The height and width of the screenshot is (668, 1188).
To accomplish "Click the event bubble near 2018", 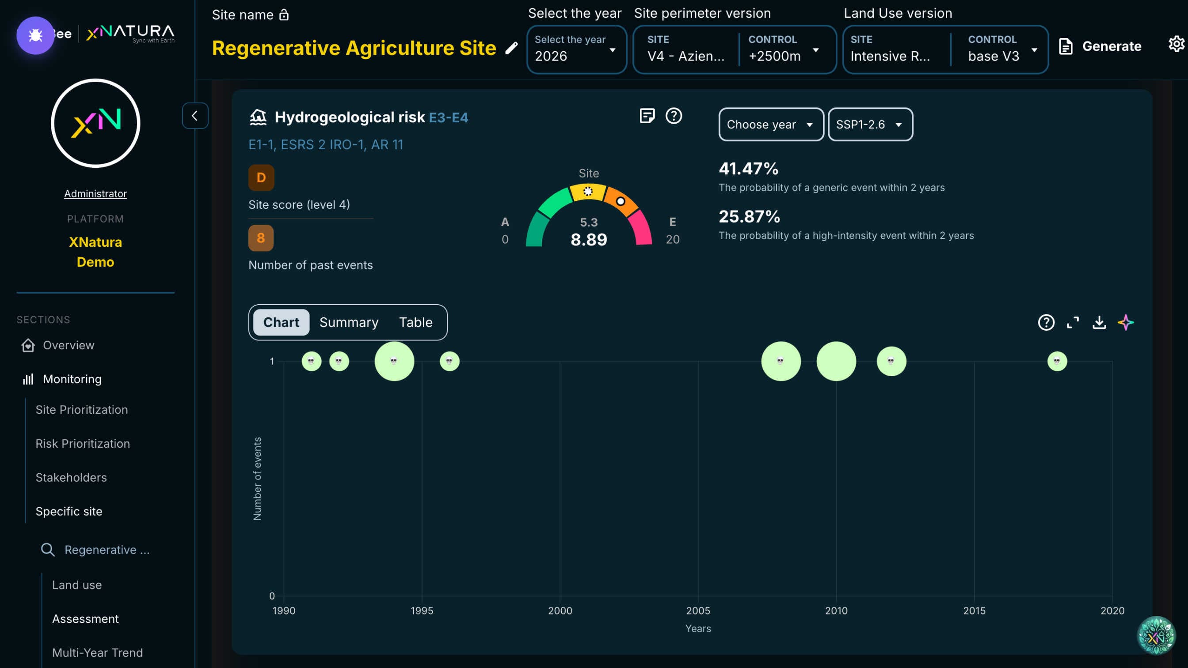I will click(x=1057, y=361).
